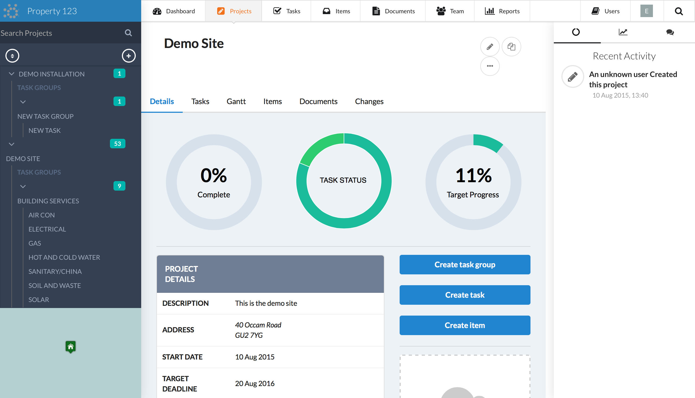
Task: Click the Create item button
Action: 465,325
